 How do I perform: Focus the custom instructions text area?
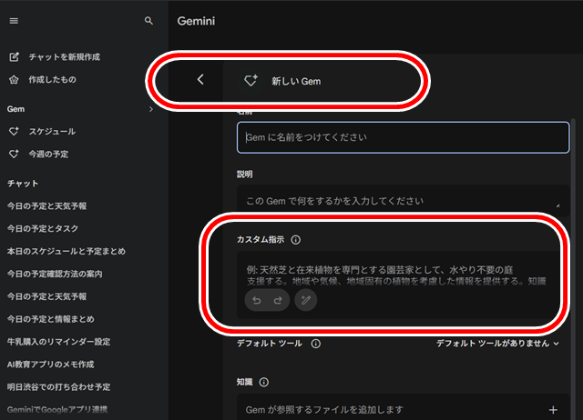tap(398, 285)
